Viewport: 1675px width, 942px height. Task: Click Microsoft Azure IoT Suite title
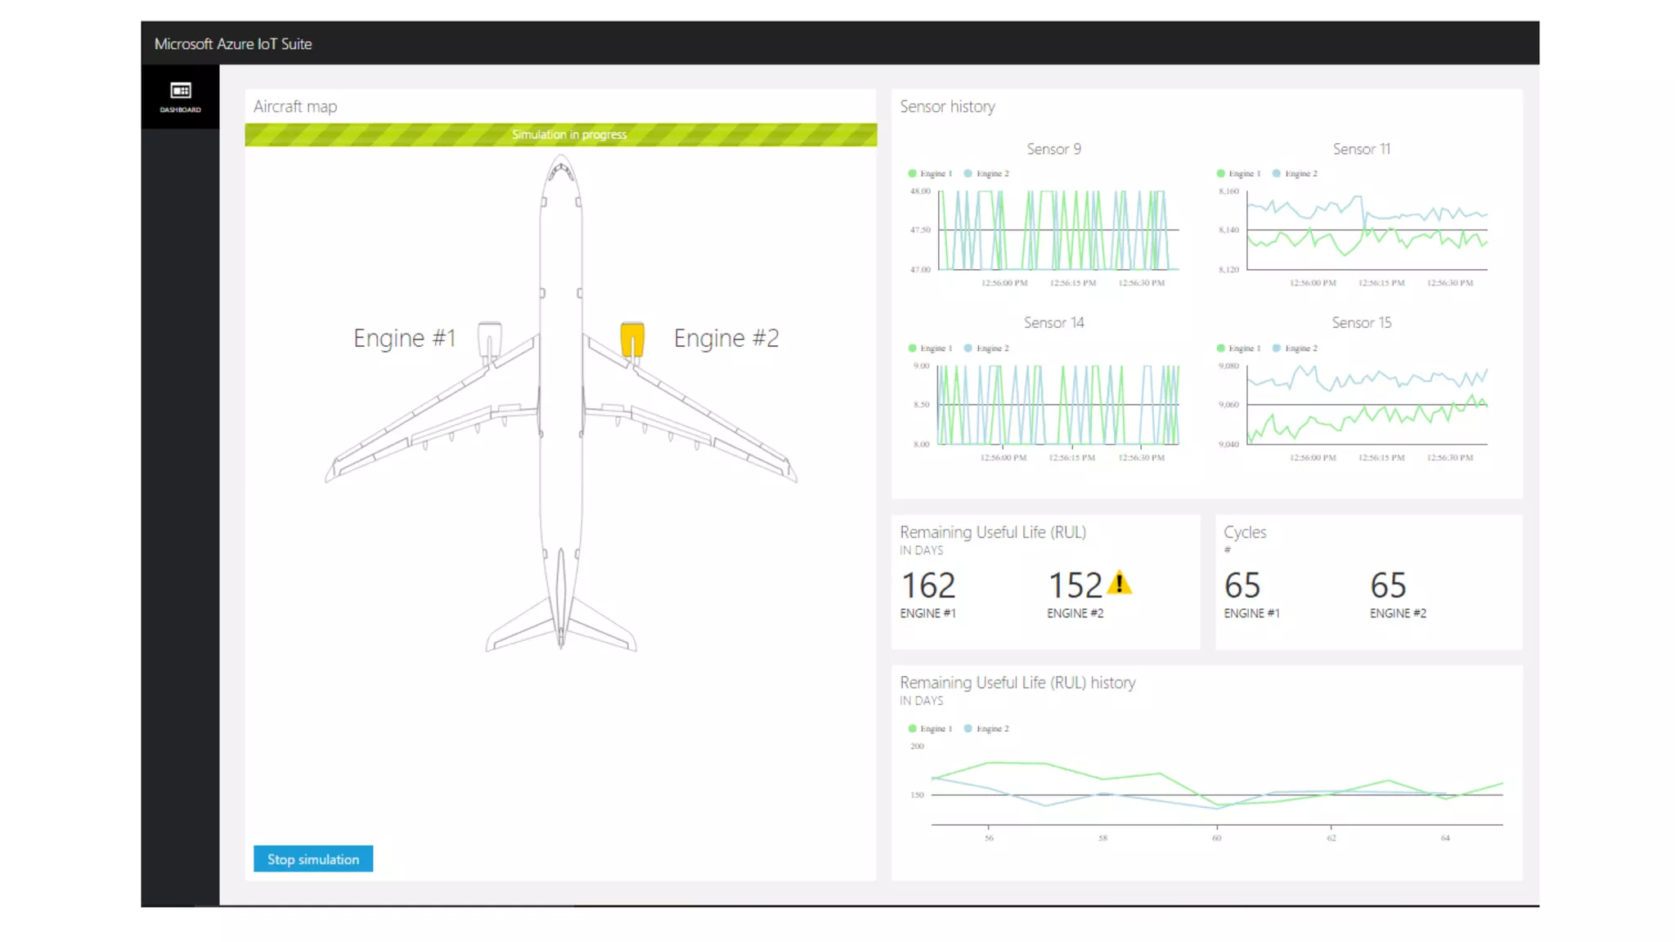tap(233, 44)
